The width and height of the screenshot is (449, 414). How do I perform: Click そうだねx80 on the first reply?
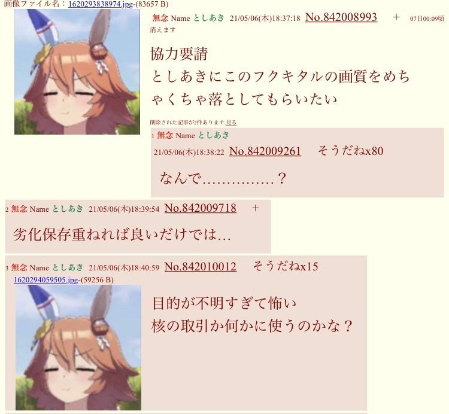click(350, 151)
